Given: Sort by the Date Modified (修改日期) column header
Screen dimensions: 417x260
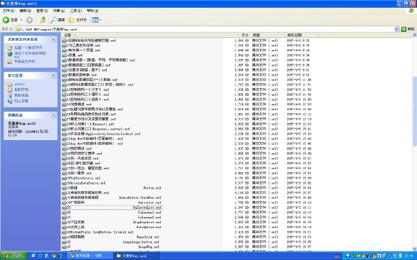Looking at the screenshot, I should click(302, 35).
